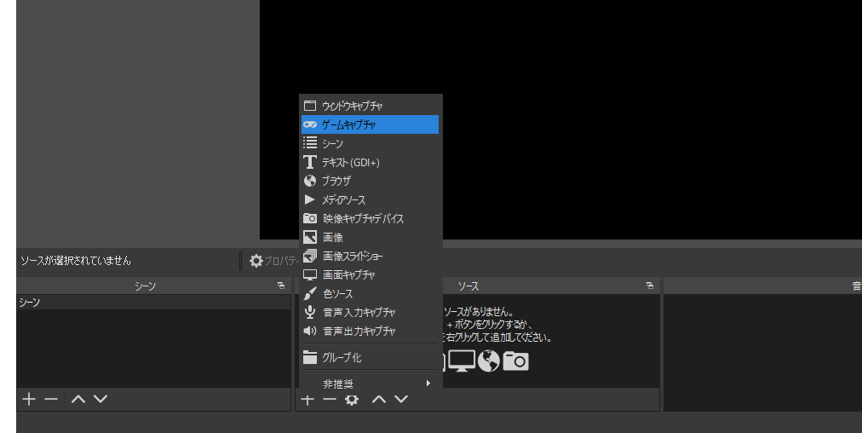Click the scene list icon in menu

click(x=310, y=143)
